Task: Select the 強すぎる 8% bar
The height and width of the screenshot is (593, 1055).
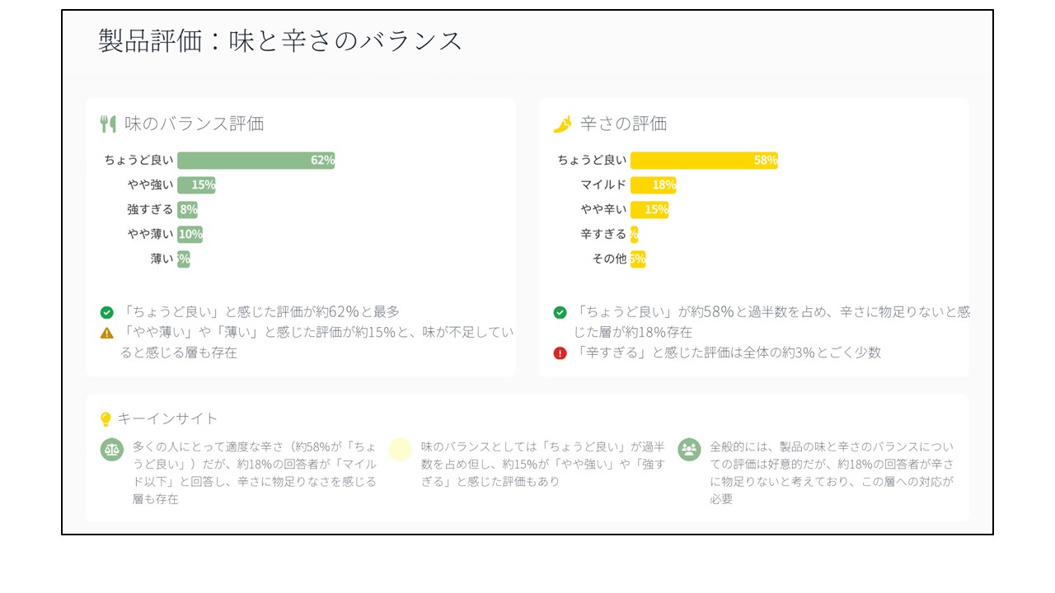Action: pos(187,210)
